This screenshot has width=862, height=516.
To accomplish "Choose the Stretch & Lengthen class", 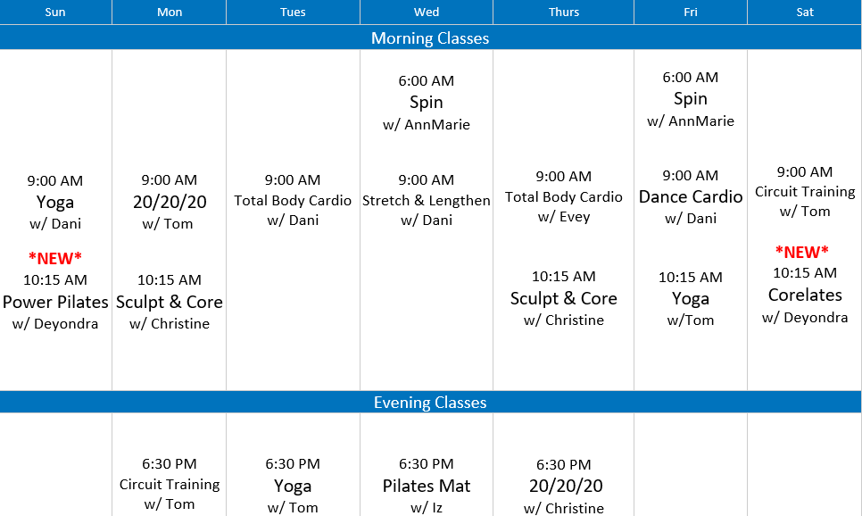I will pyautogui.click(x=427, y=201).
